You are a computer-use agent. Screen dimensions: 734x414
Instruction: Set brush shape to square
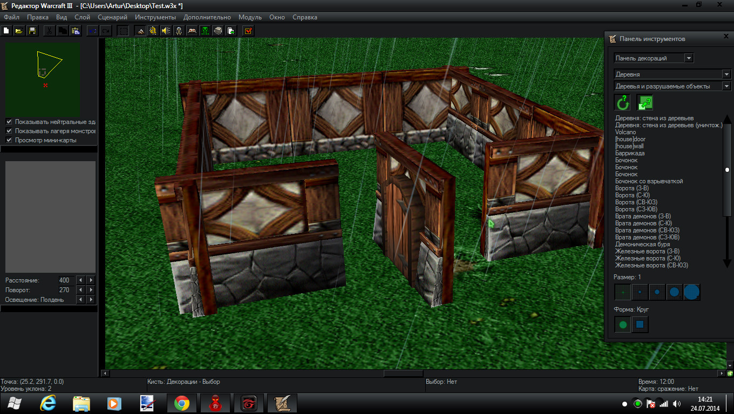click(x=640, y=325)
